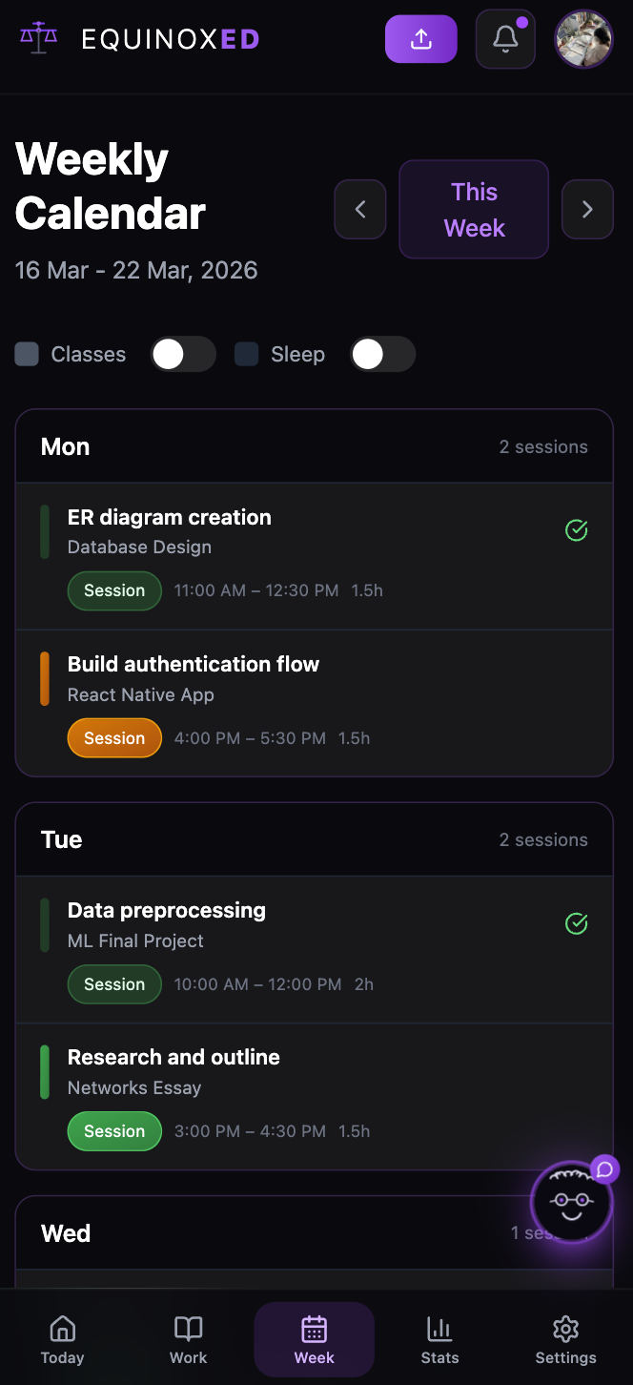Switch to the Week tab
This screenshot has width=633, height=1385.
[x=314, y=1338]
